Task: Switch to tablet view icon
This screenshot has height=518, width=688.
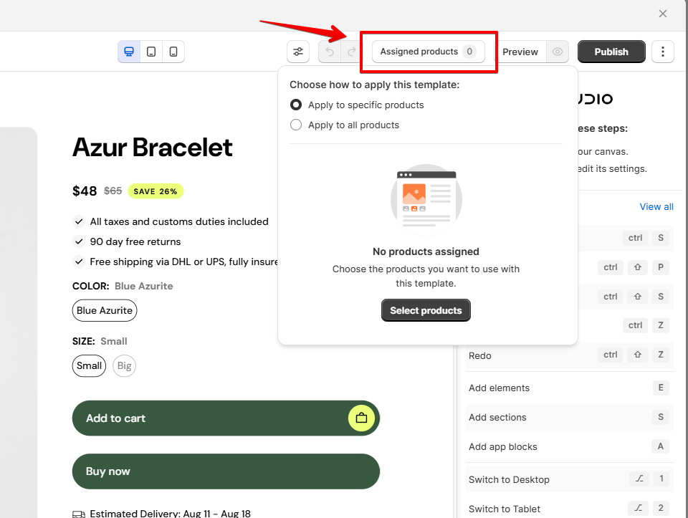Action: [151, 52]
